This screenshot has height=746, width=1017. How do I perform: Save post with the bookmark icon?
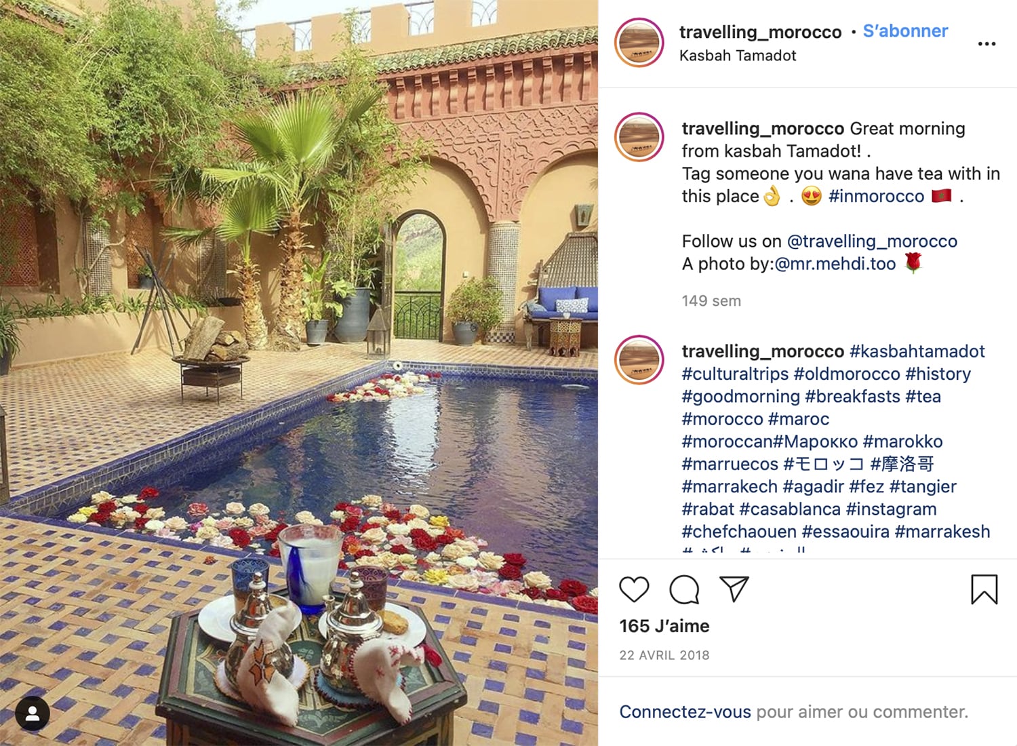[x=984, y=589]
